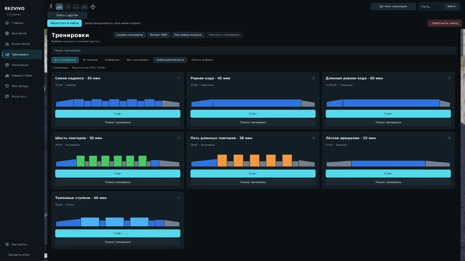Viewport: 465px width, 261px height.
Task: Open the globe icon for Real World
Action: pyautogui.click(x=7, y=33)
